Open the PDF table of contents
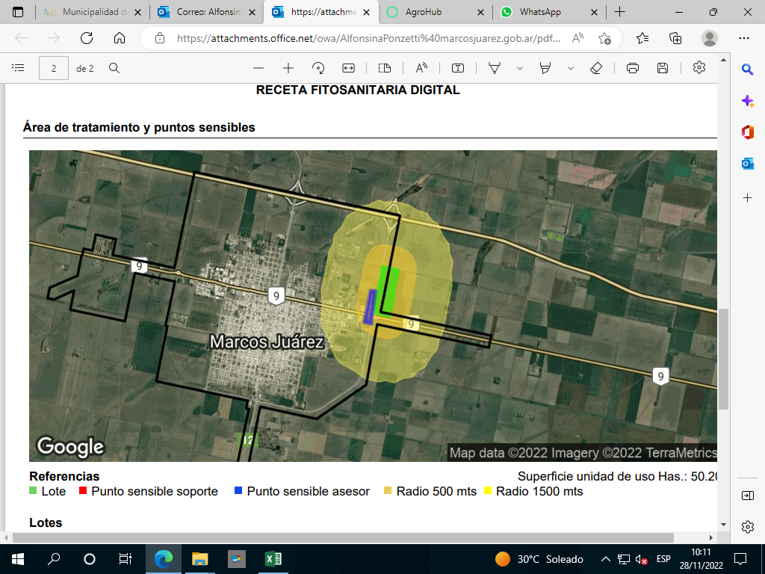Screen dimensions: 765x574 tap(18, 68)
